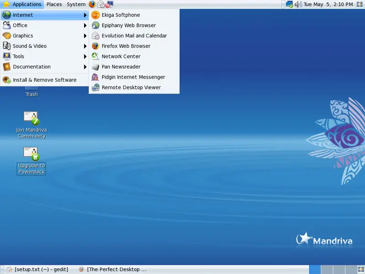Click the applet icon right of the clock
This screenshot has height=274, width=365.
[360, 4]
